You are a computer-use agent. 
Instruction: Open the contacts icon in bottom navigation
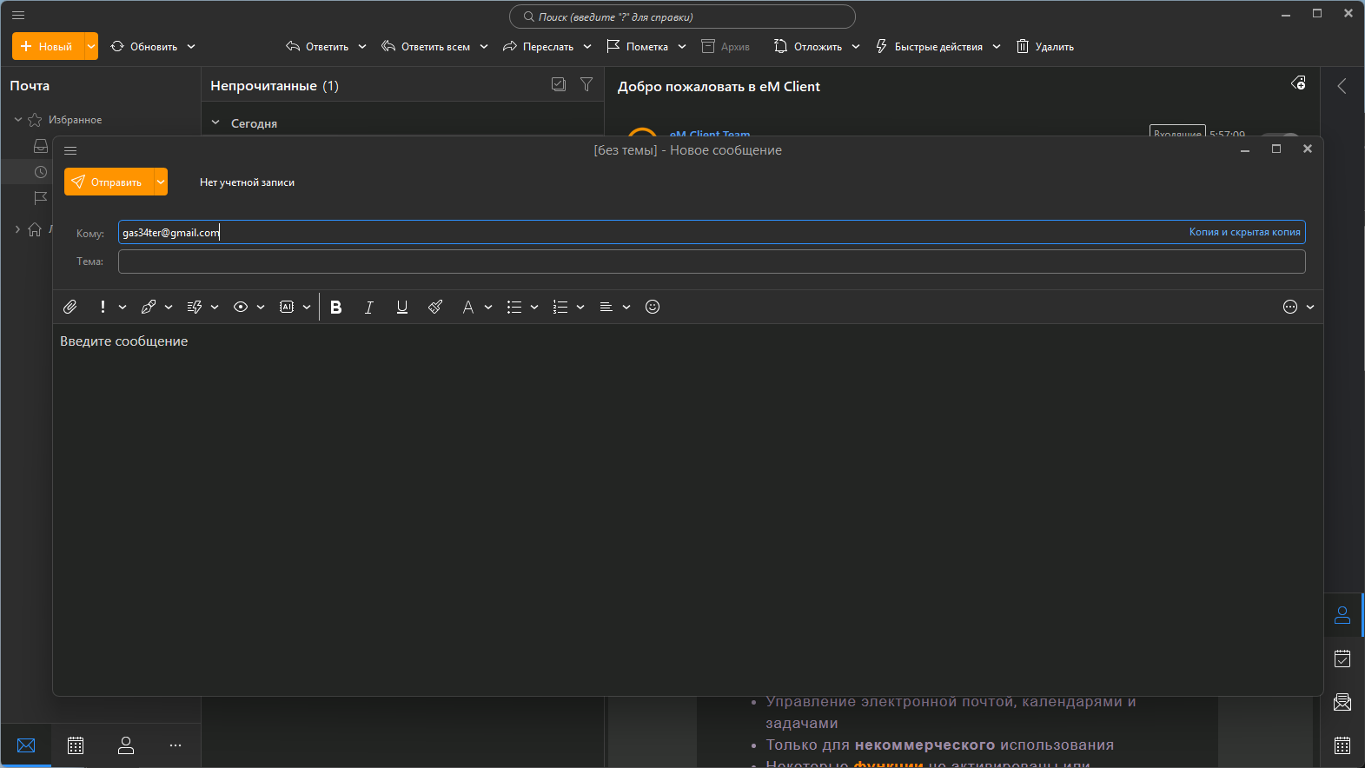[x=126, y=745]
